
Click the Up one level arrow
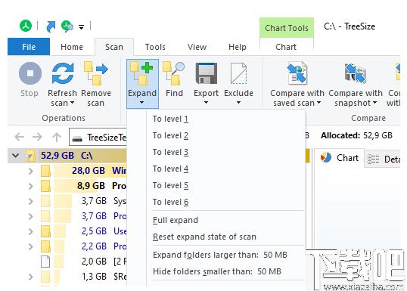coord(56,137)
